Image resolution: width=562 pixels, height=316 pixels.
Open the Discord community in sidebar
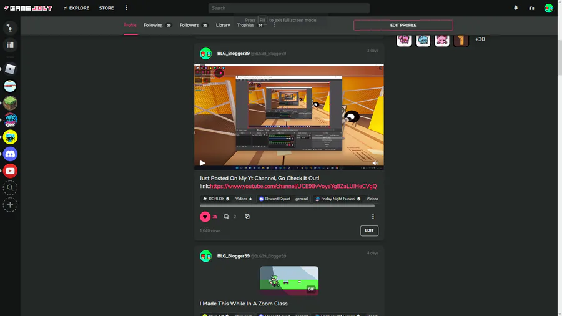point(10,154)
